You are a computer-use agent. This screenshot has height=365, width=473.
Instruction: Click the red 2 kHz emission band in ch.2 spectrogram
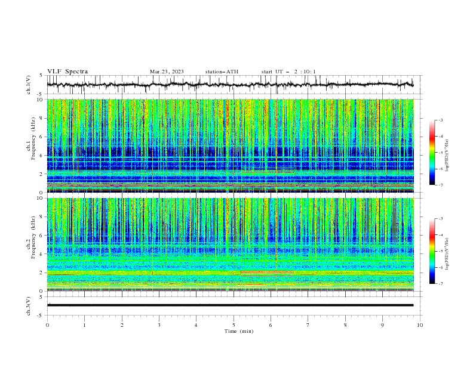click(x=268, y=273)
